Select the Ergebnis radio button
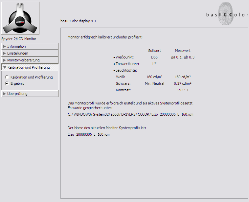249x202 pixels. [x=7, y=83]
